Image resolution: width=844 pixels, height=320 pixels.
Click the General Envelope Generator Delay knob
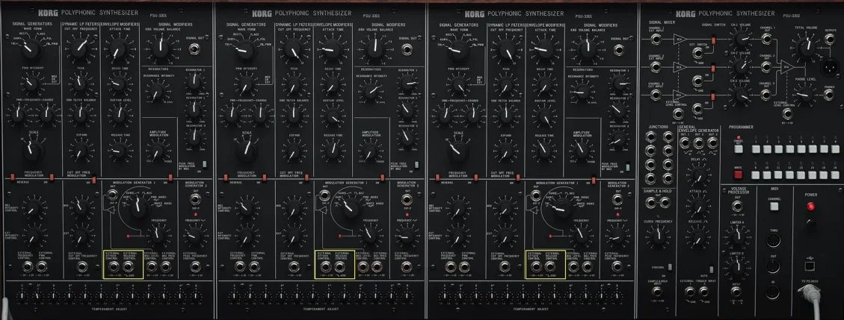point(699,177)
